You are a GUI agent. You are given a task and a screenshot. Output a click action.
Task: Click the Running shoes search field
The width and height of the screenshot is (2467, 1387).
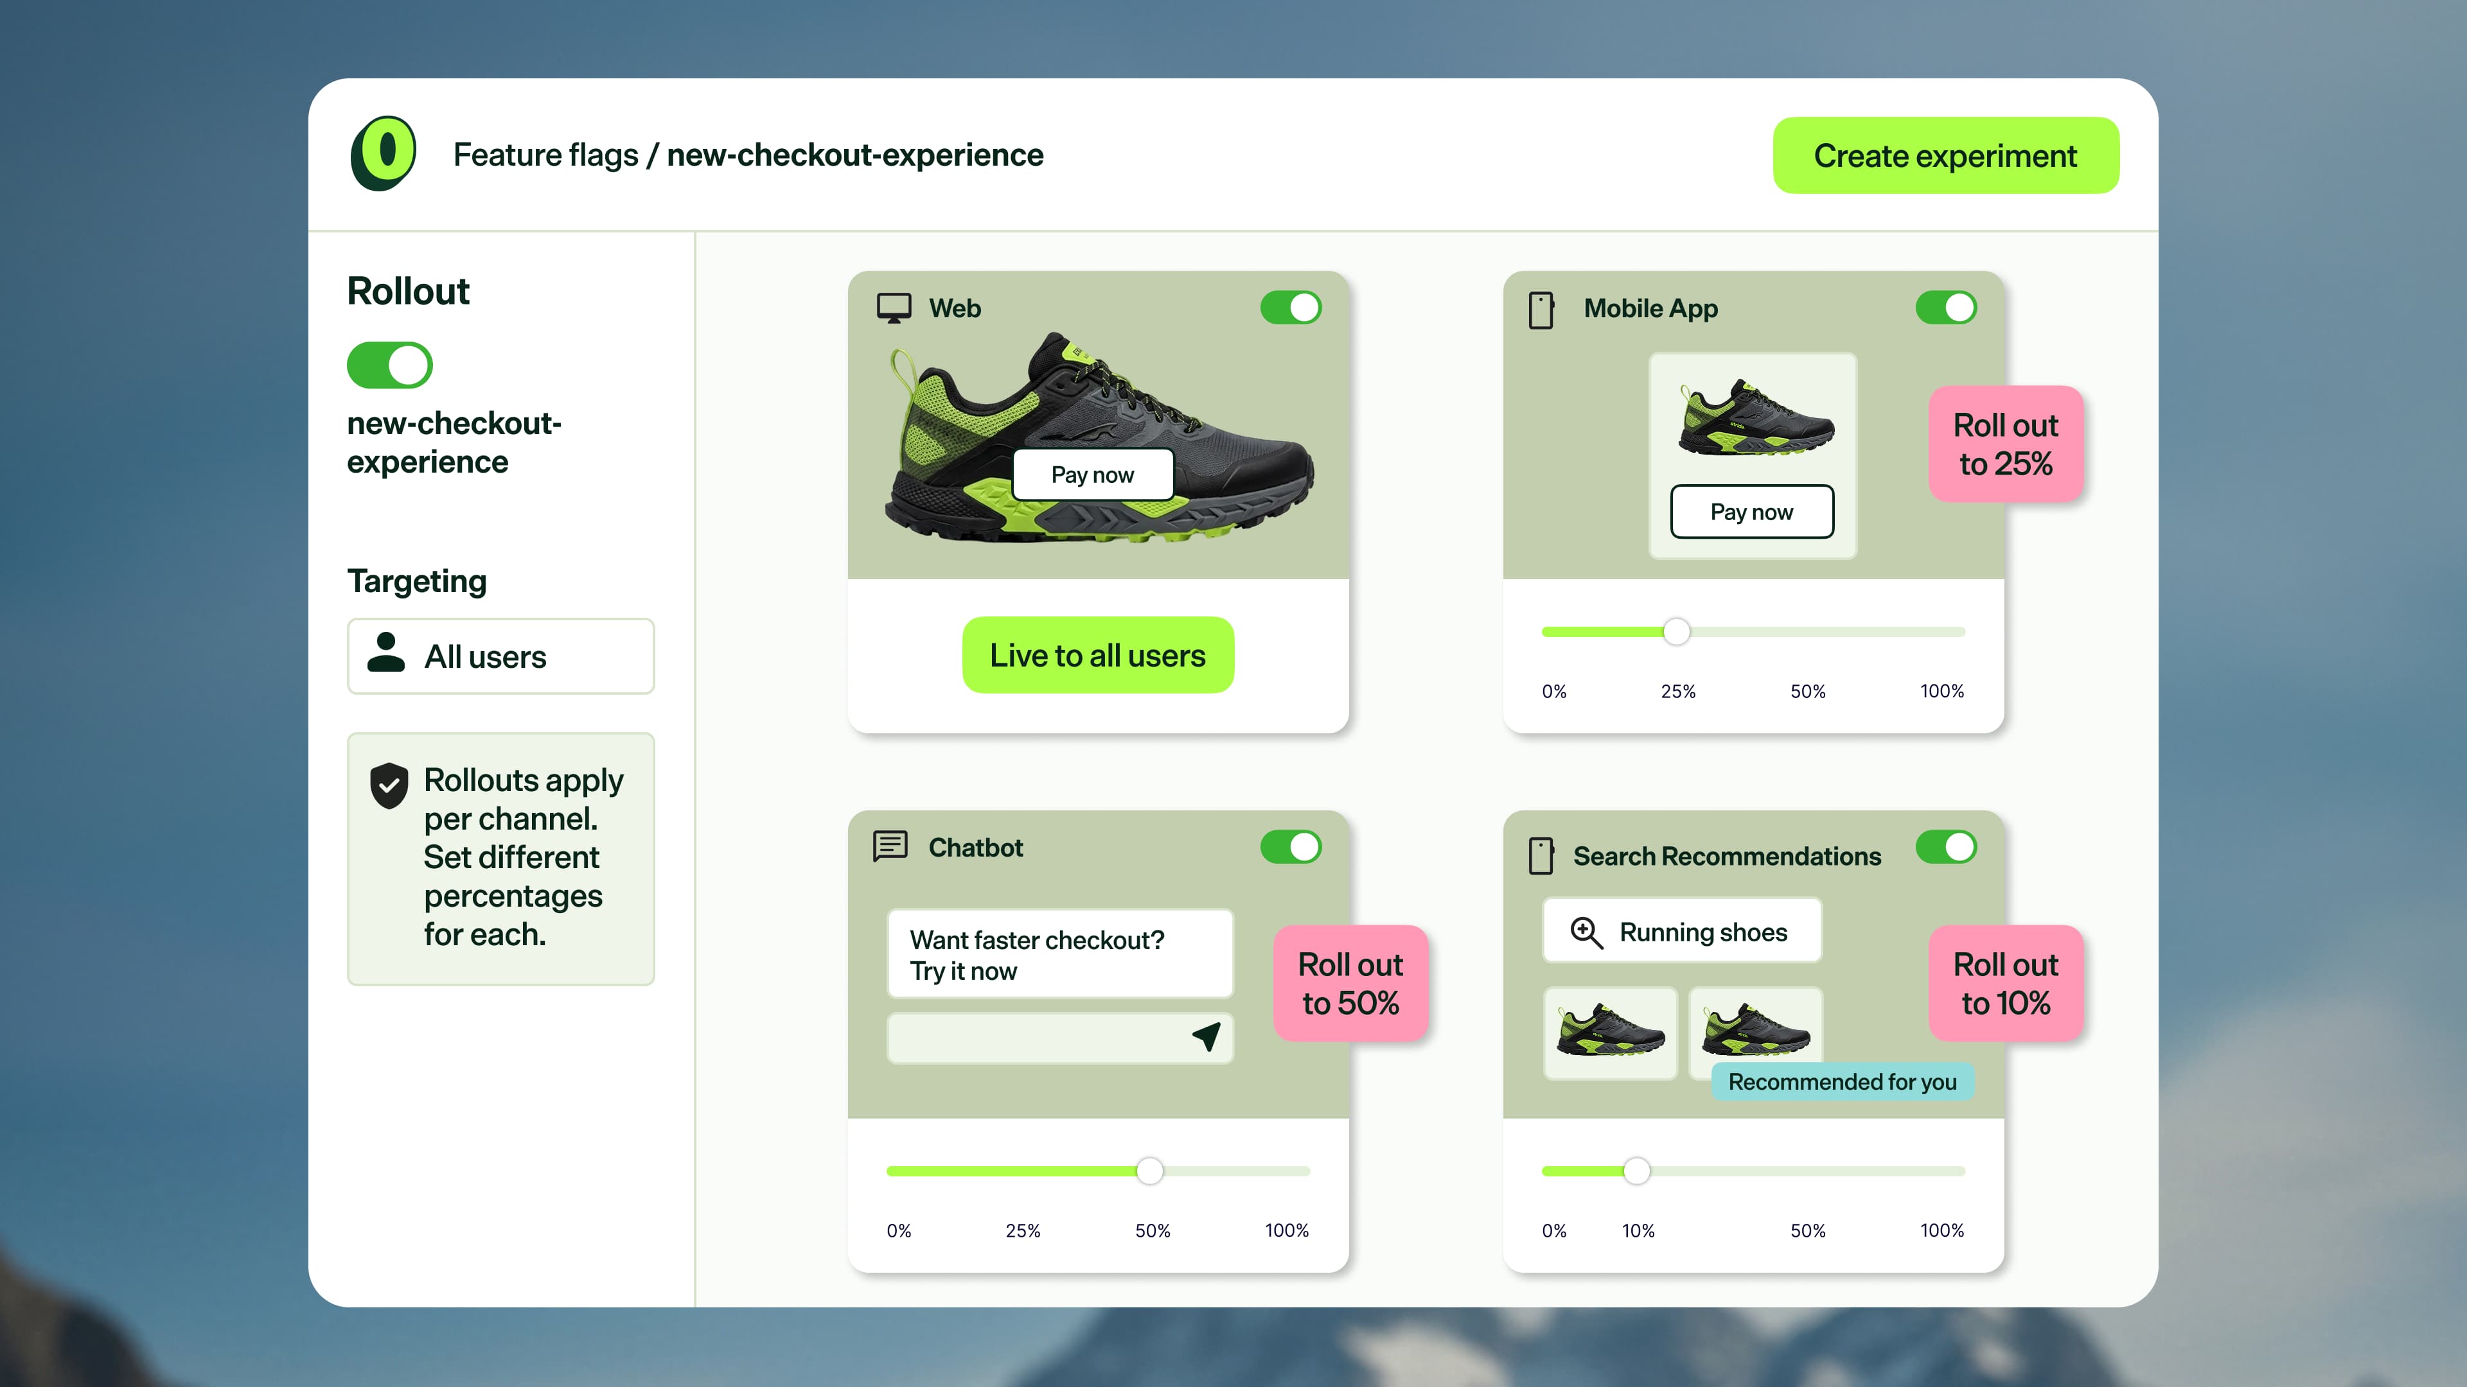1682,930
